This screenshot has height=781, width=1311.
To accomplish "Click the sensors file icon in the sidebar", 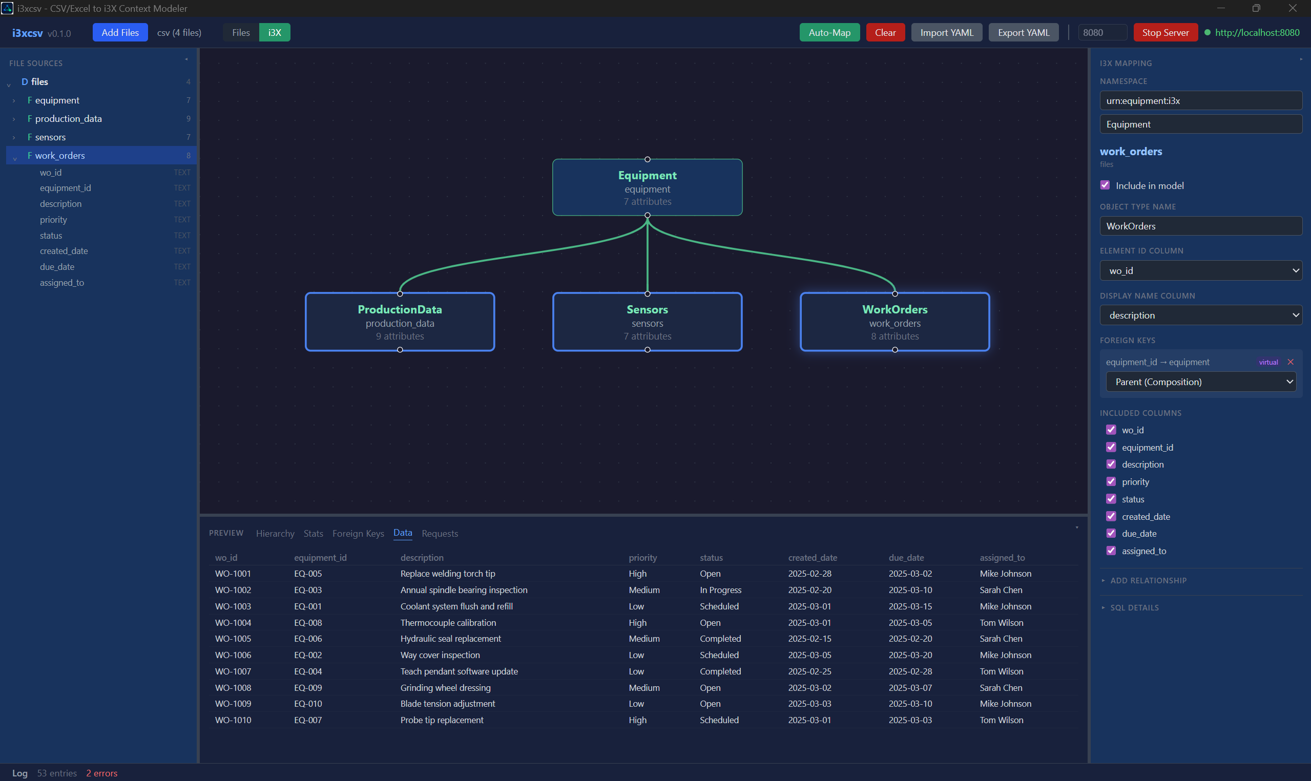I will tap(30, 137).
